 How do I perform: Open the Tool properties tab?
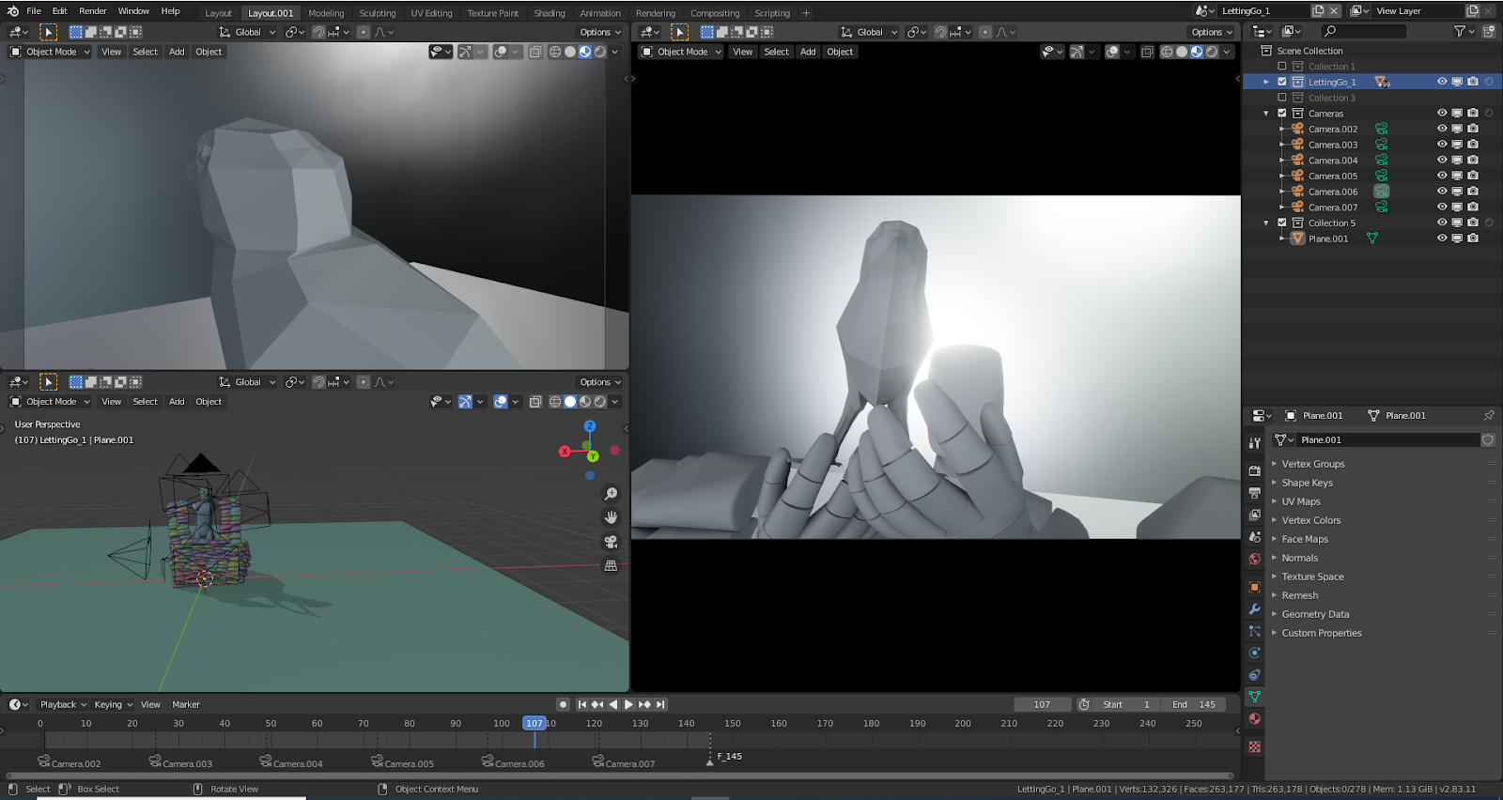[x=1254, y=443]
